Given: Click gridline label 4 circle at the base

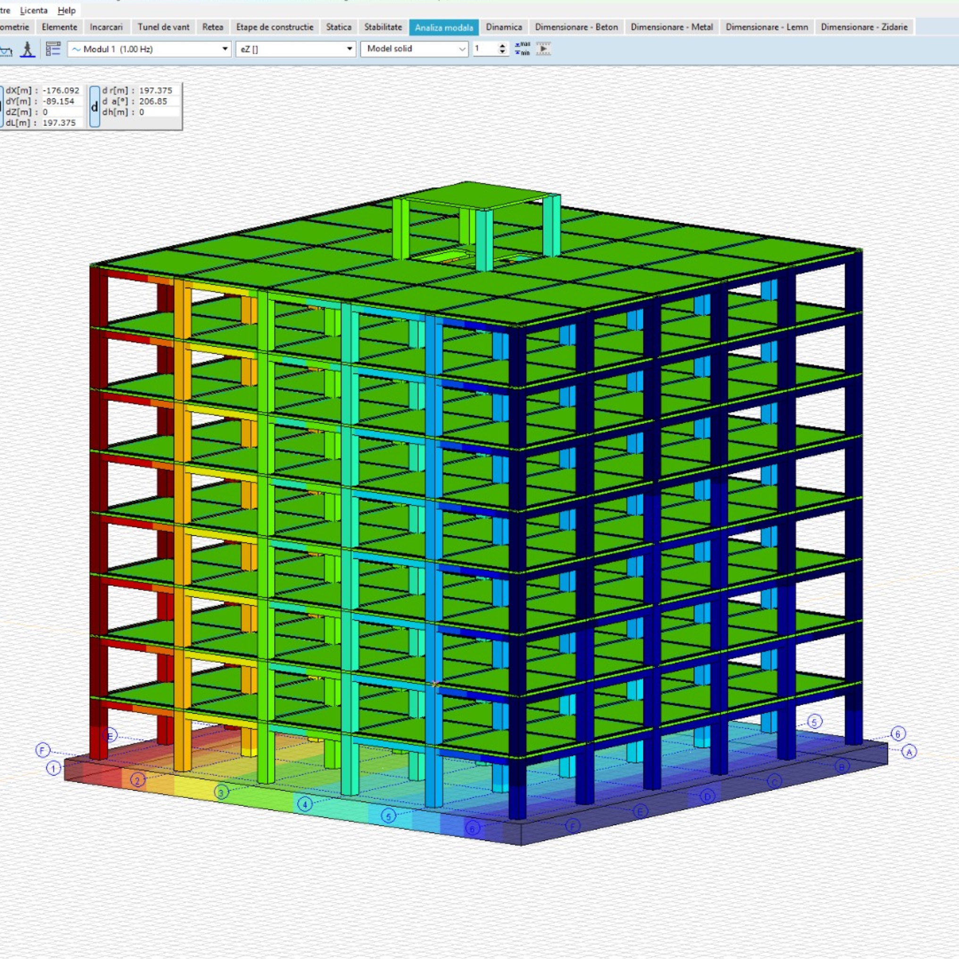Looking at the screenshot, I should [x=305, y=805].
